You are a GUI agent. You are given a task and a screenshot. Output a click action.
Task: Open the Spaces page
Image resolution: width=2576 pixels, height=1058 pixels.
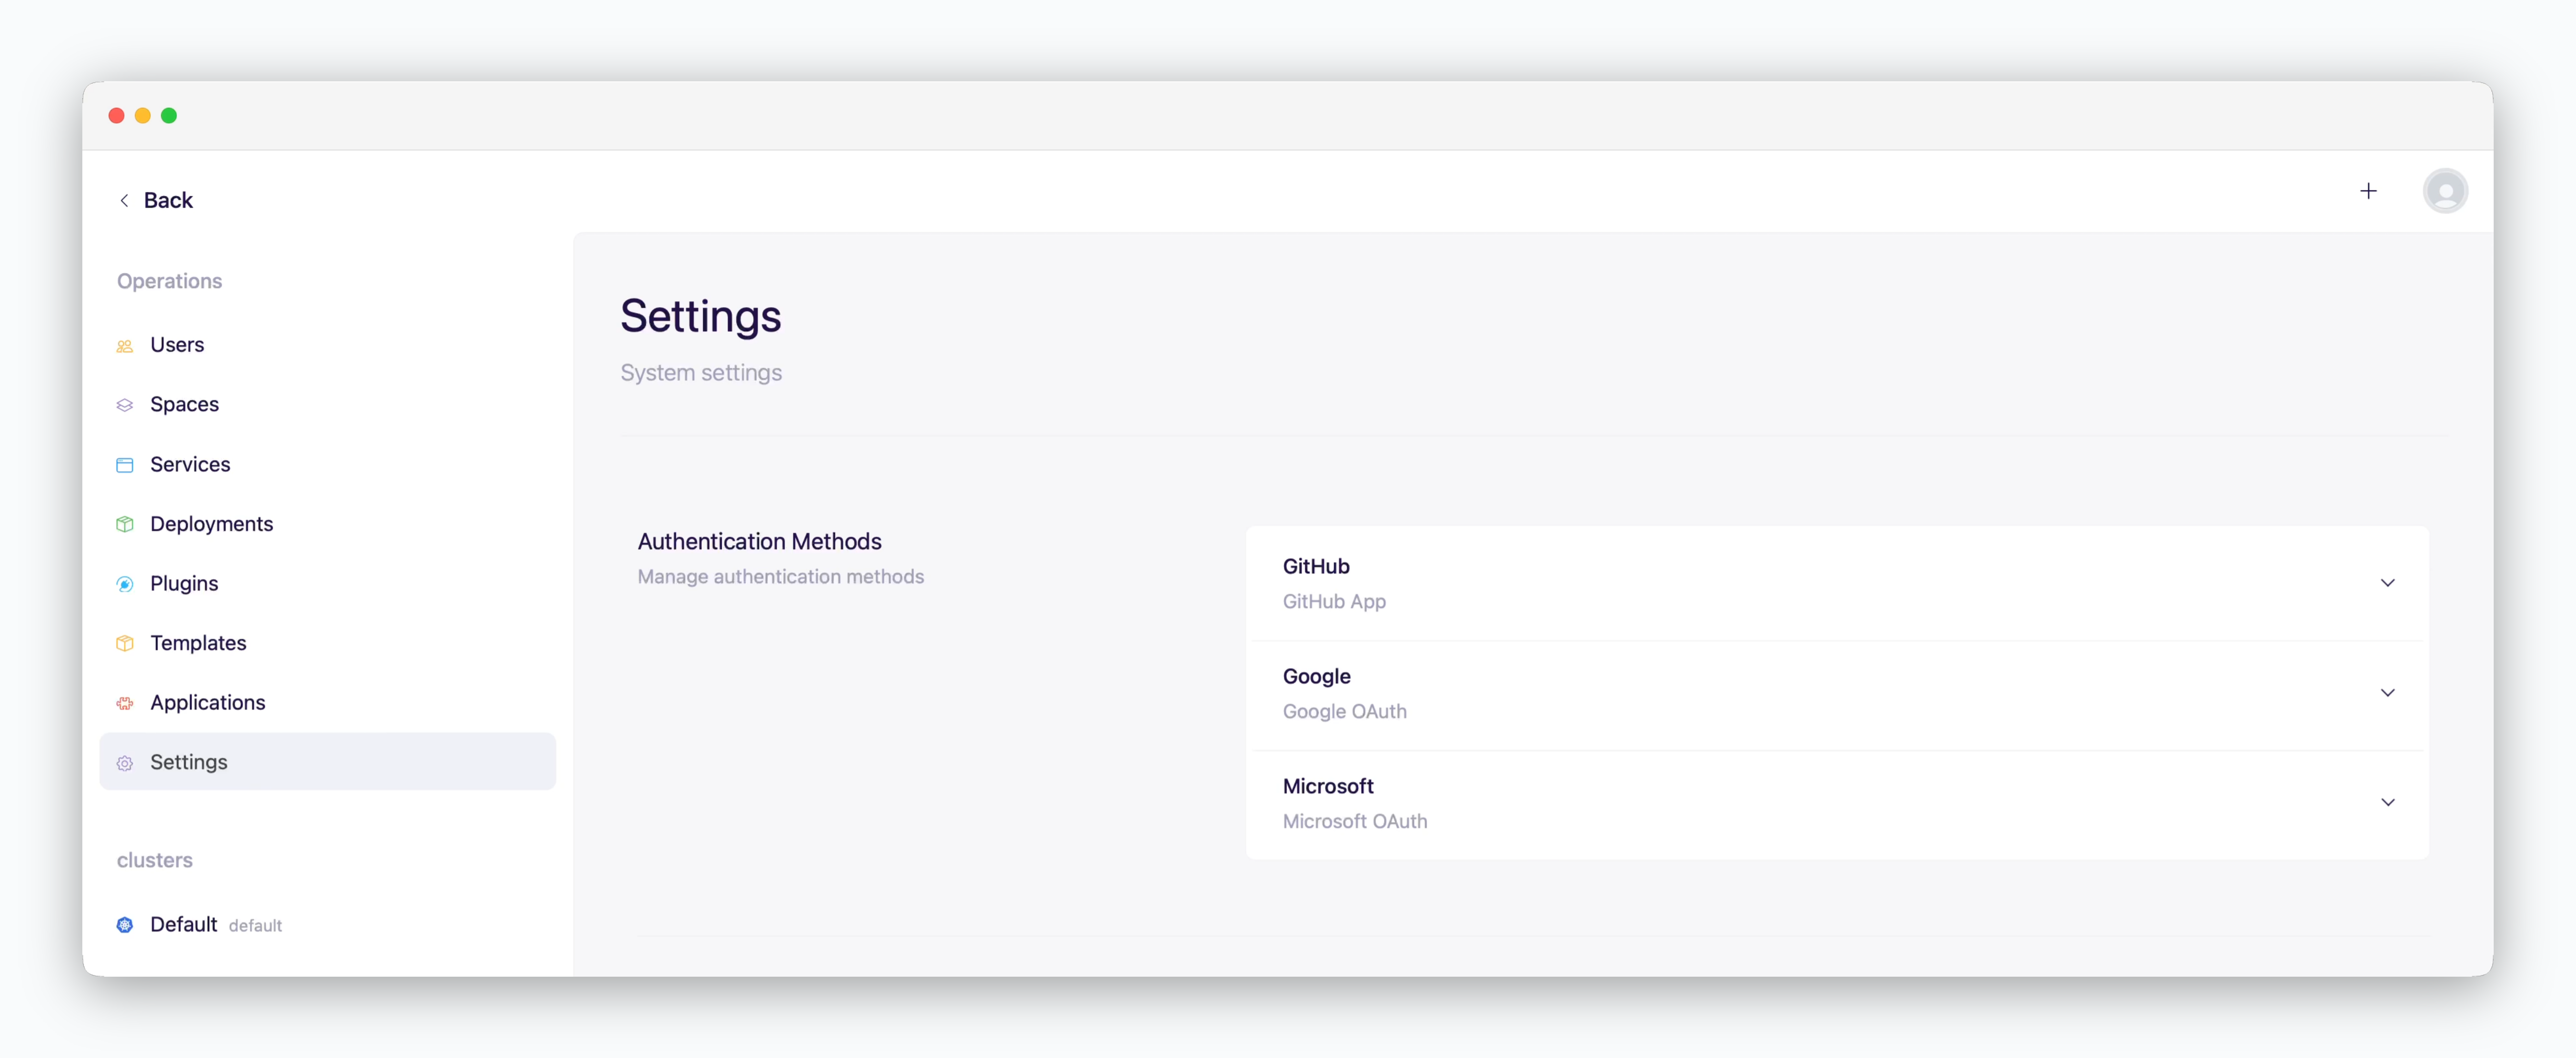[x=327, y=405]
